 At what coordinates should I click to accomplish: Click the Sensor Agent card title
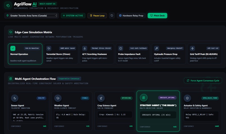(x=18, y=105)
